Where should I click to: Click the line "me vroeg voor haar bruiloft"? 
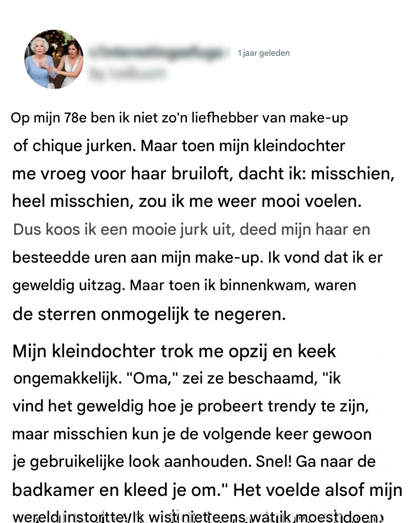(x=203, y=174)
